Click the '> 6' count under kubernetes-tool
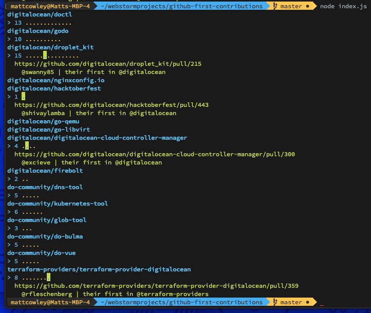 pyautogui.click(x=13, y=212)
